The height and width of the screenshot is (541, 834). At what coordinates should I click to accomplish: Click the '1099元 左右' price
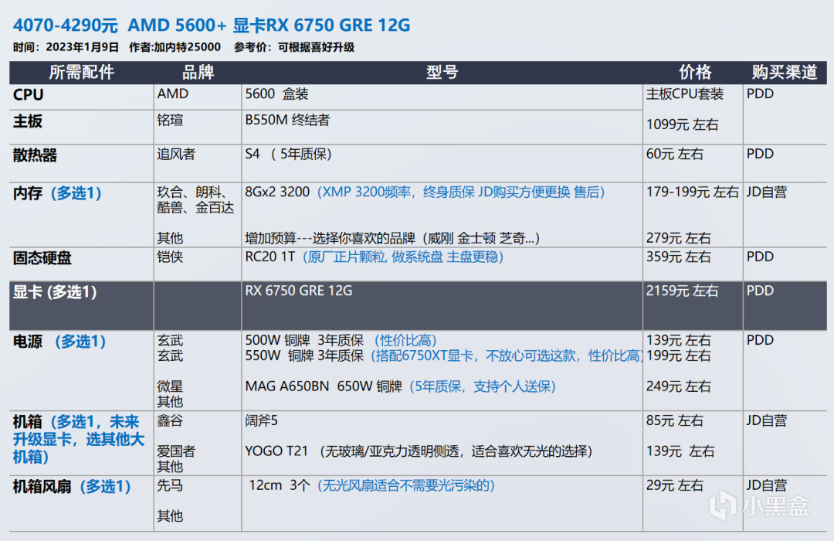[682, 124]
